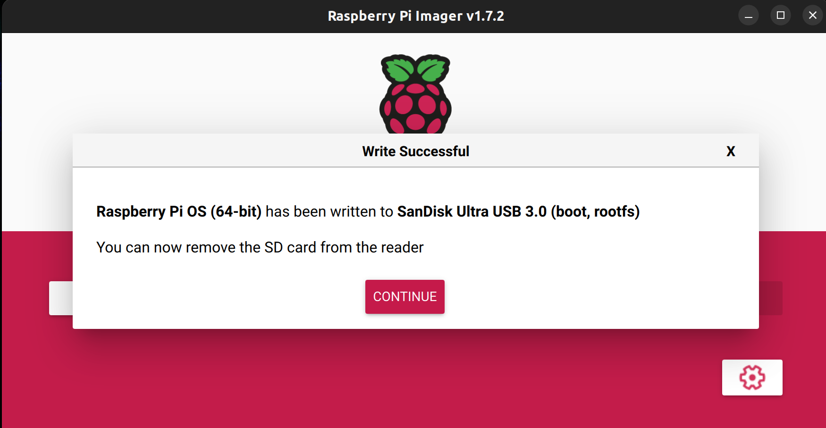This screenshot has height=428, width=826.
Task: Close the Write Successful dialog with X
Action: point(731,151)
